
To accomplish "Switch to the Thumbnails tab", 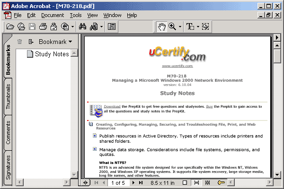I will 8,96.
